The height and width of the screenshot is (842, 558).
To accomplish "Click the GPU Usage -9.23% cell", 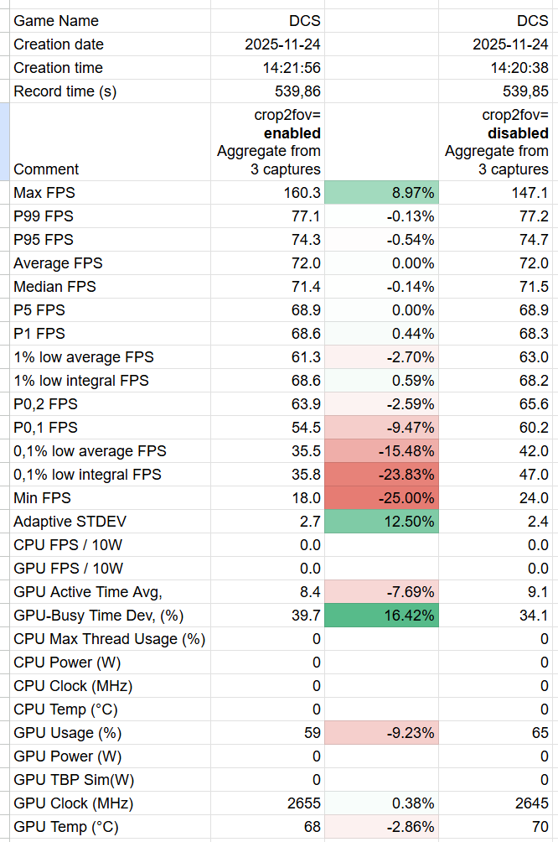I will click(382, 733).
